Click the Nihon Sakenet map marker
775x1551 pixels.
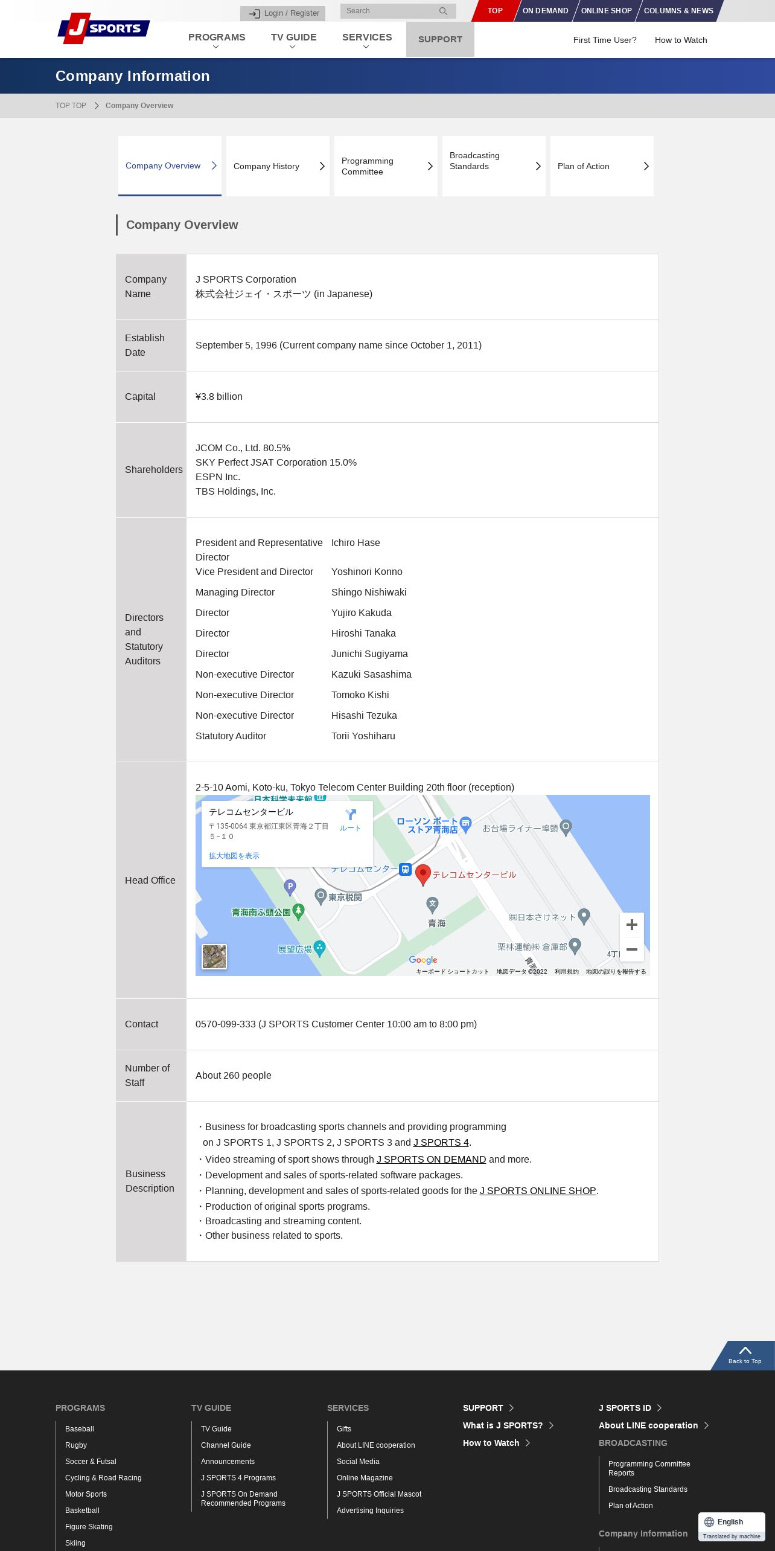click(x=584, y=917)
